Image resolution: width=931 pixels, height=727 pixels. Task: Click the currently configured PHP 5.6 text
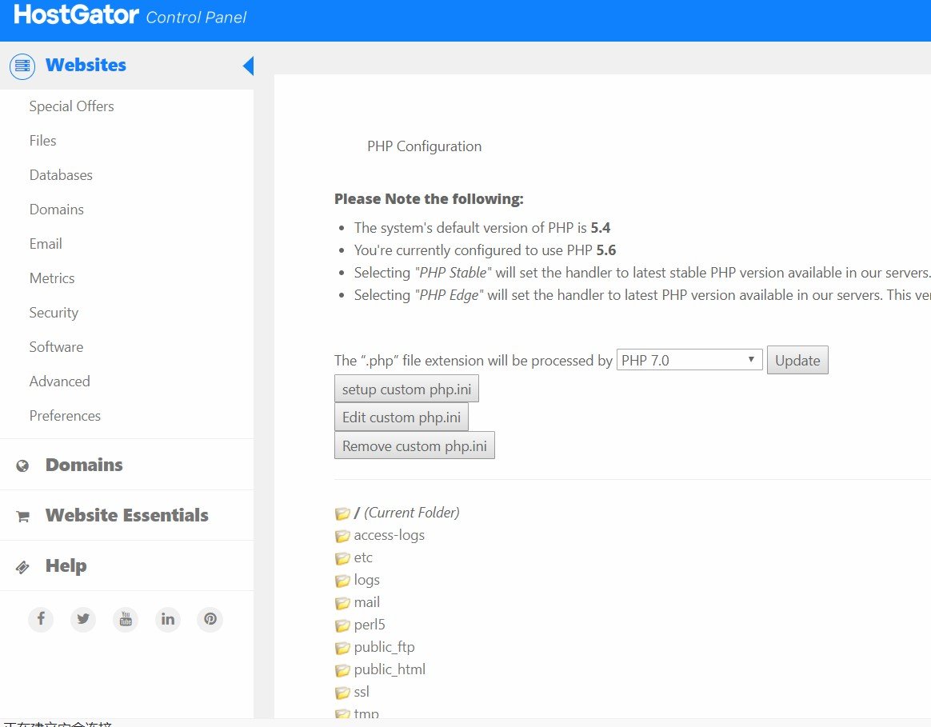(x=606, y=250)
